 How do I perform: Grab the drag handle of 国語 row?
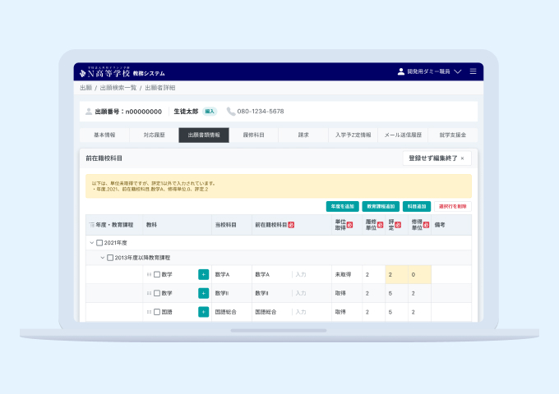pos(149,312)
